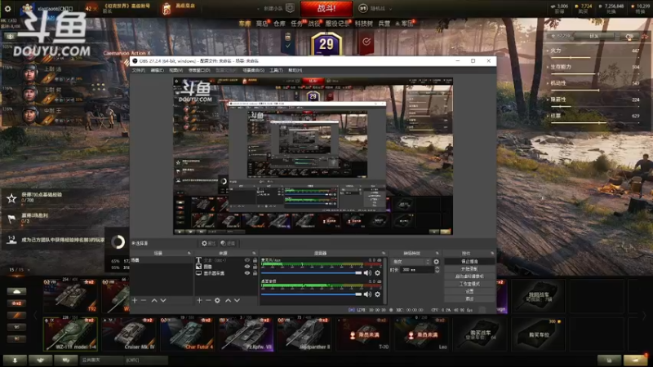Image resolution: width=653 pixels, height=367 pixels.
Task: Open source properties gear in Sources toolbar
Action: (x=217, y=300)
